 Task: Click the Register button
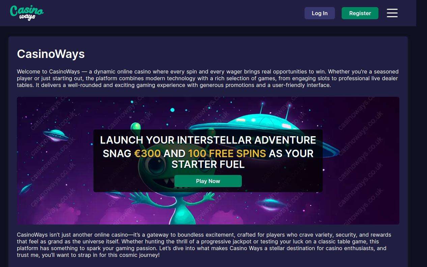pos(360,13)
